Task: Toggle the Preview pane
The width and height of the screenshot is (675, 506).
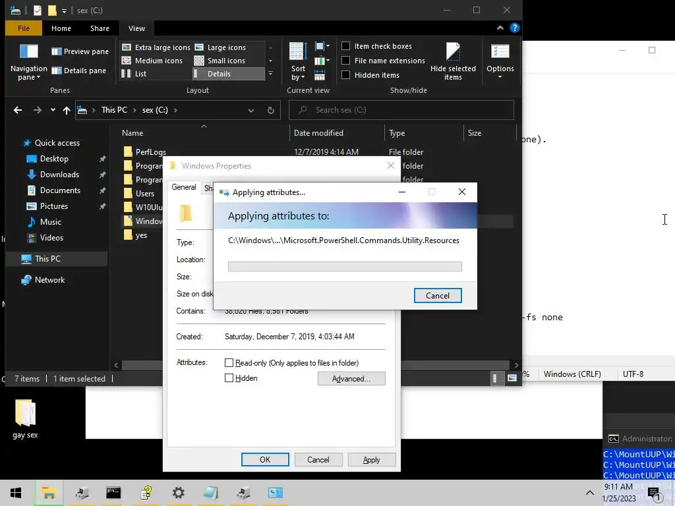Action: pos(80,51)
